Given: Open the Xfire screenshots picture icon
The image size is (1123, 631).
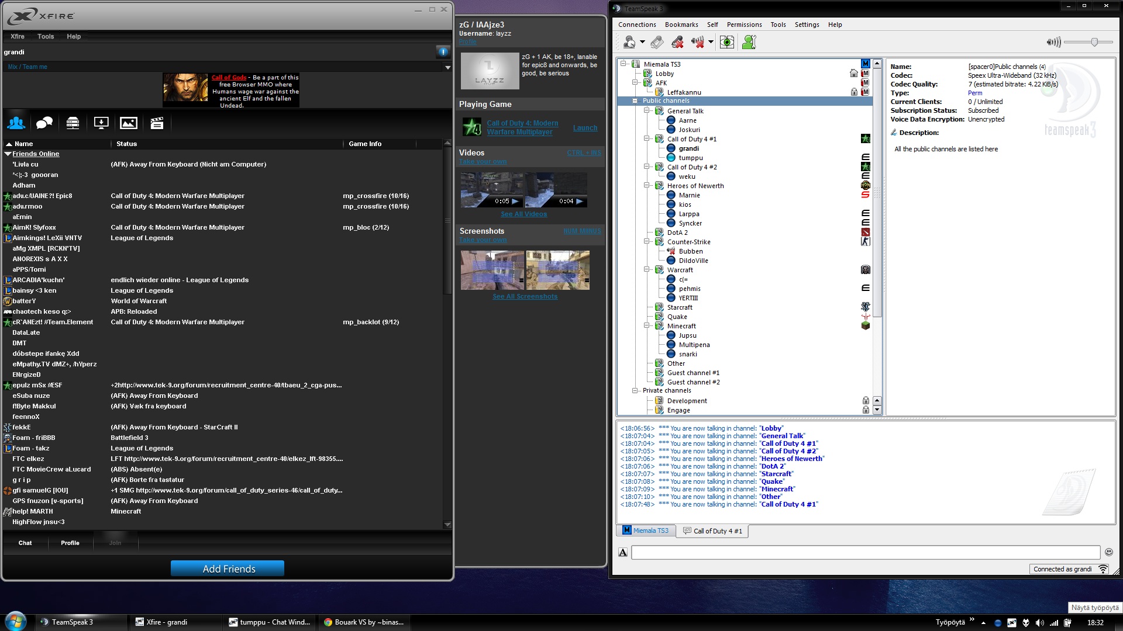Looking at the screenshot, I should (x=129, y=123).
